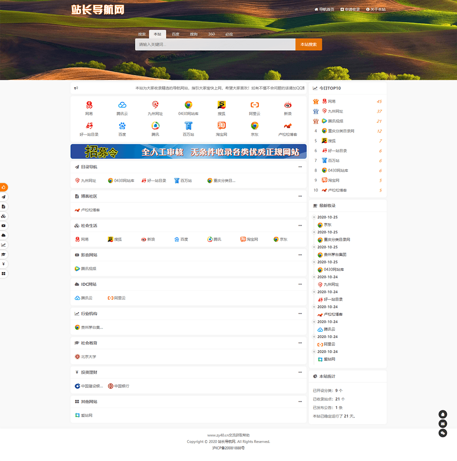Click the 爱站网 icon under 其他网站
This screenshot has height=461, width=457.
point(85,415)
